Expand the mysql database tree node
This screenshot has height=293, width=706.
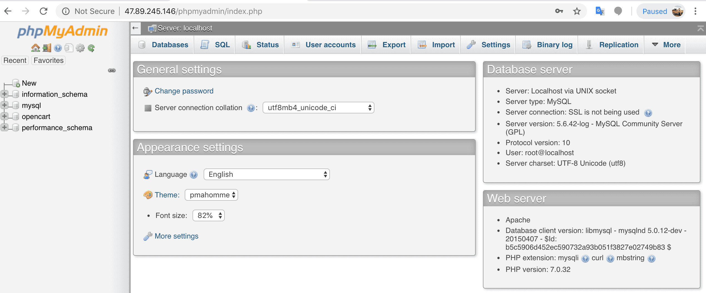[4, 105]
